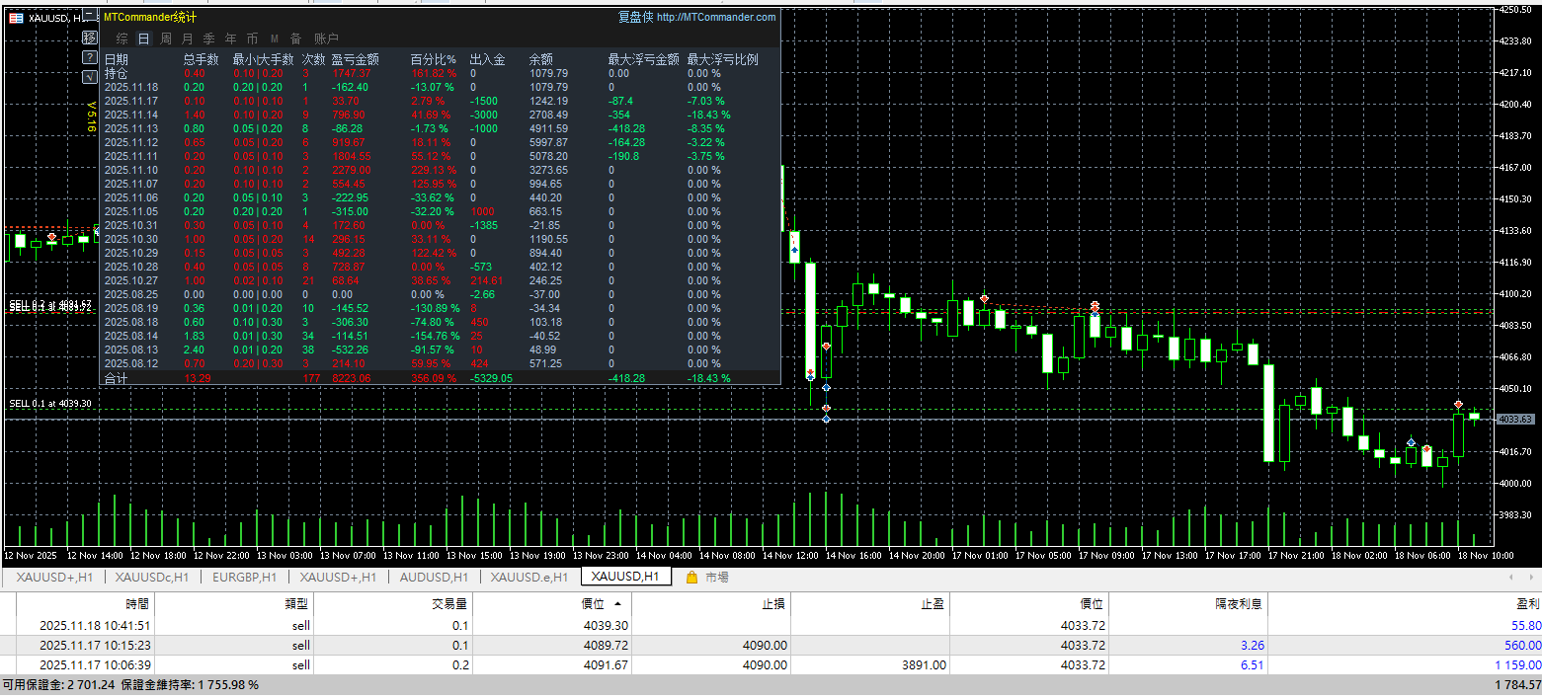Select the order opened 2025.11.17 10:06:39
This screenshot has height=699, width=1542.
click(x=771, y=664)
